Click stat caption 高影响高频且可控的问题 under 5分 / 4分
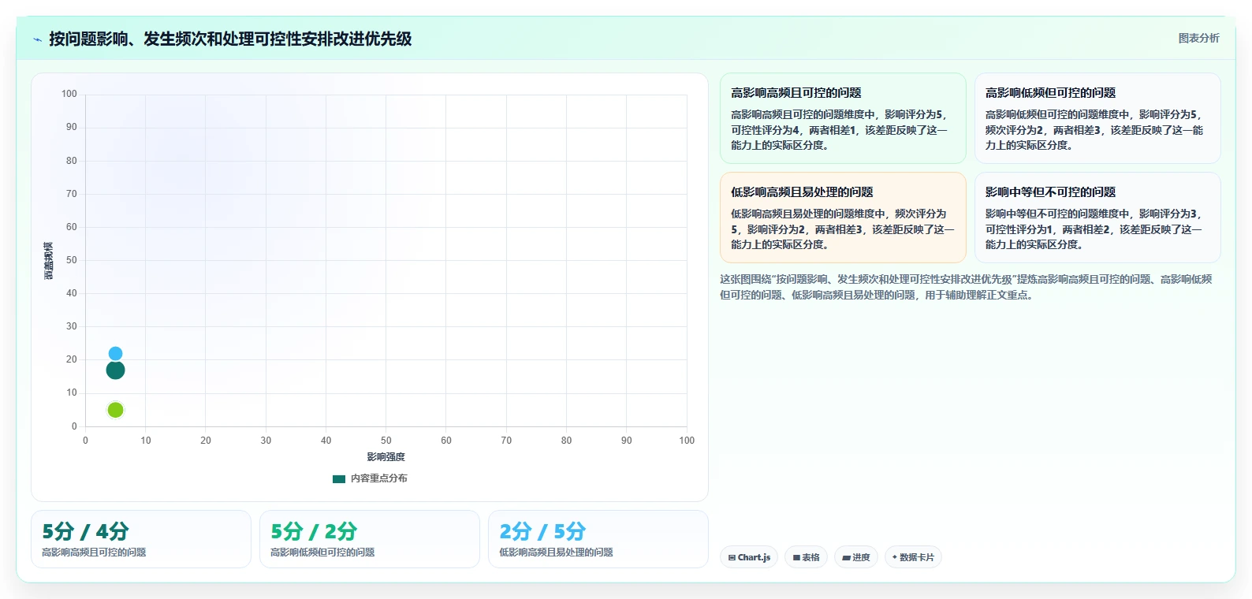The image size is (1252, 599). coord(94,552)
